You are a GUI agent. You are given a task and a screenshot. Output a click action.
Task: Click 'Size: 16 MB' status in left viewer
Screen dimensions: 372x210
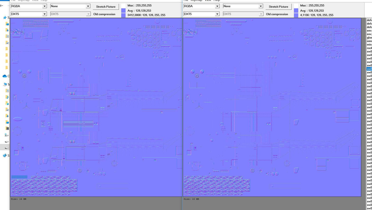(x=19, y=199)
